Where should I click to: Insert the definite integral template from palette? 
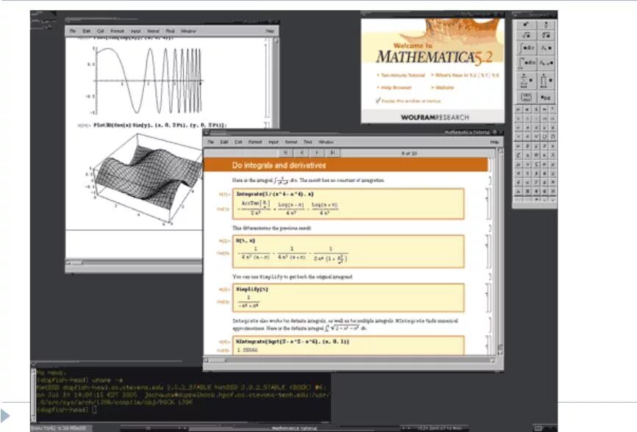527,63
